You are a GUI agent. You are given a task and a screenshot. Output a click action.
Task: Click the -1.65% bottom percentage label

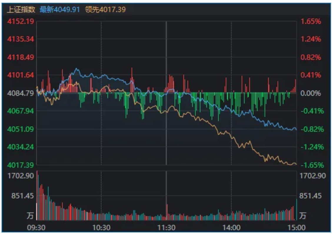pos(311,165)
